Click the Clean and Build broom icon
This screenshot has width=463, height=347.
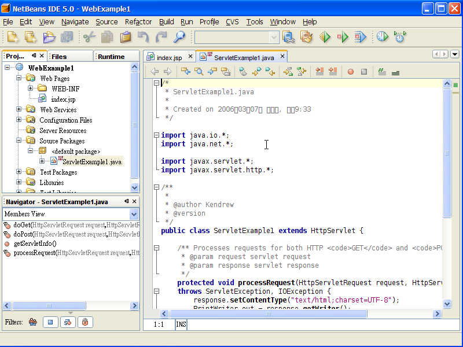pyautogui.click(x=307, y=37)
